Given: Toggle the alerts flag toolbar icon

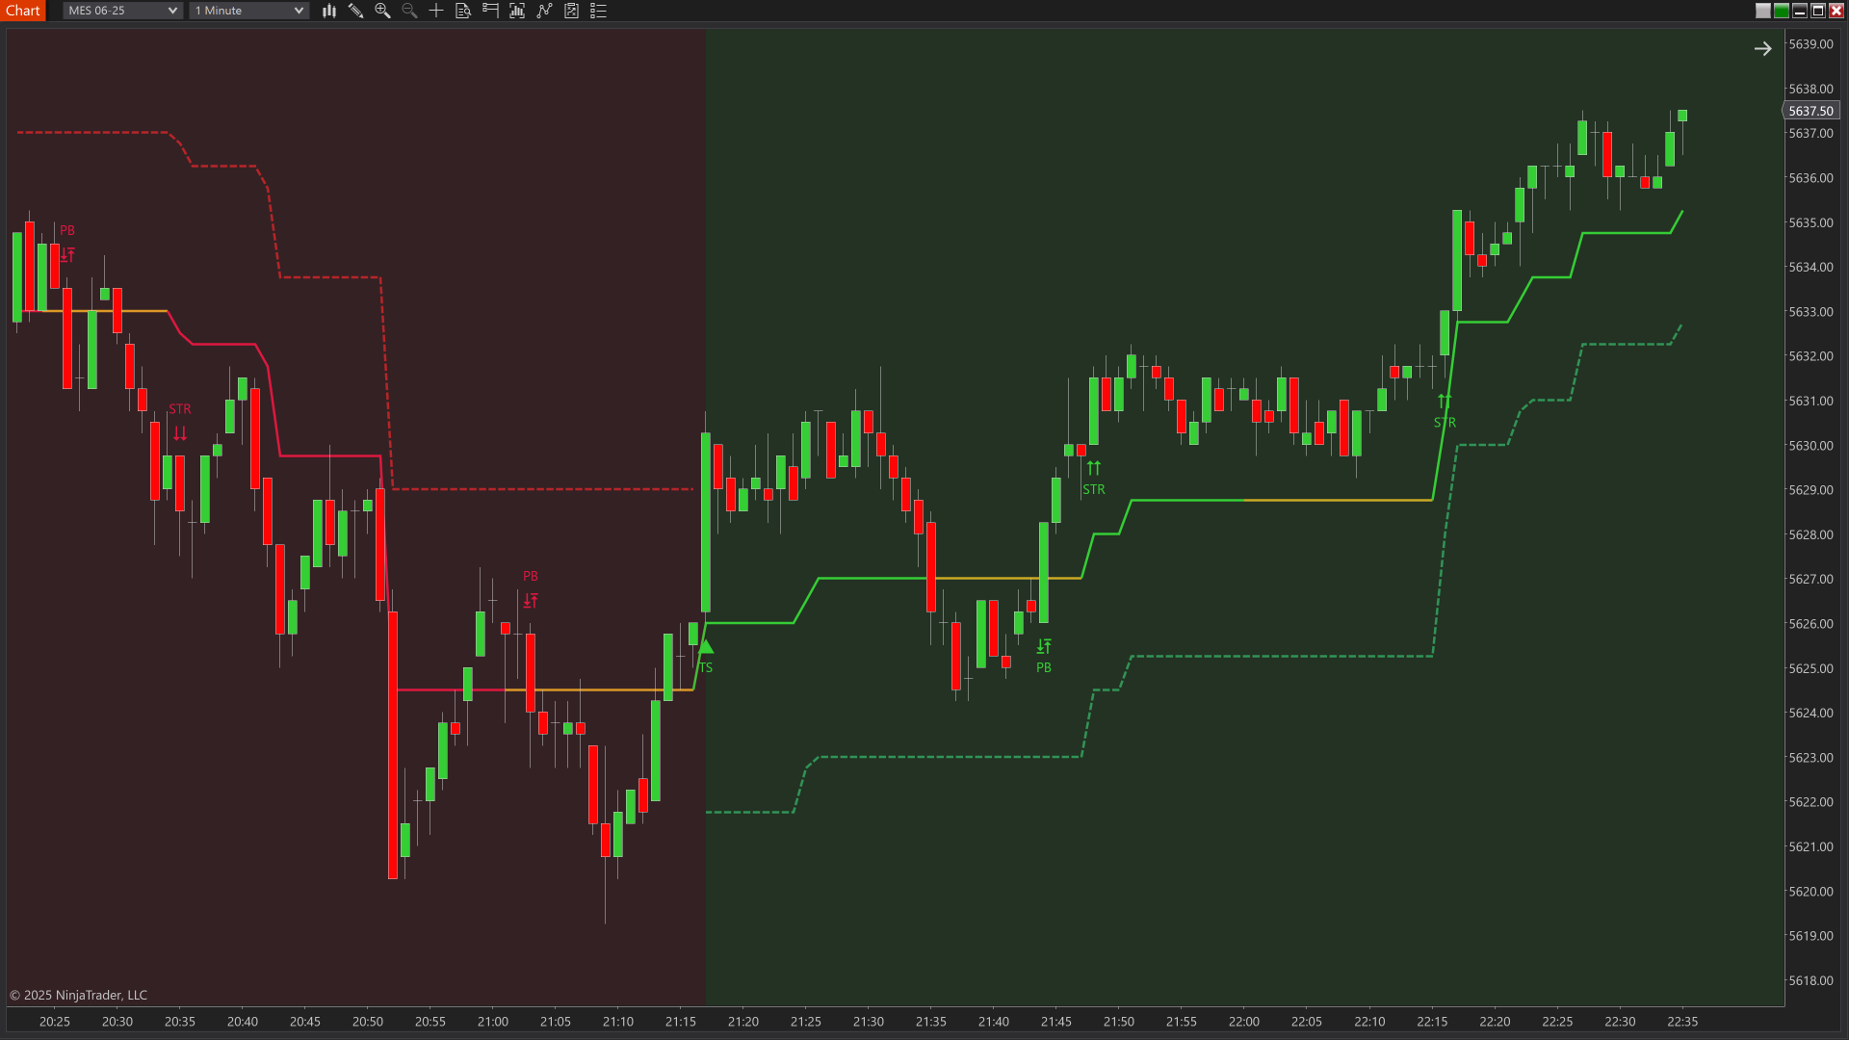Looking at the screenshot, I should [x=489, y=11].
